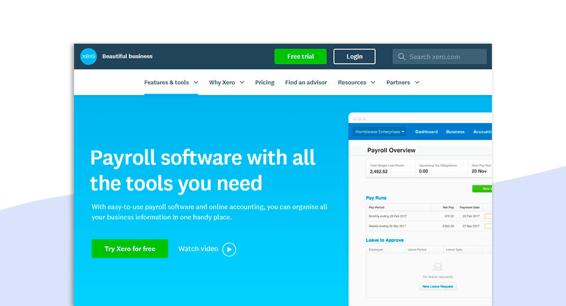The width and height of the screenshot is (566, 306).
Task: Click the Pay Runs heading
Action: (x=376, y=198)
